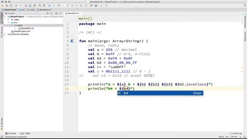247x139 pixels.
Task: Open the Favorites tool window tab
Action: 2,124
